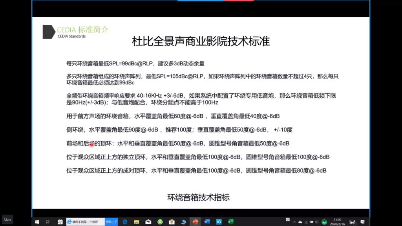Click the blue 搜索一下 search button
This screenshot has height=226, width=402.
[111, 222]
